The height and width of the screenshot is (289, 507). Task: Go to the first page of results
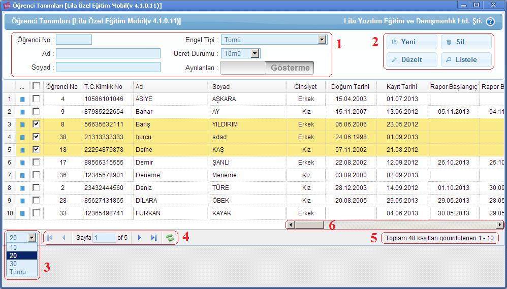pyautogui.click(x=50, y=238)
